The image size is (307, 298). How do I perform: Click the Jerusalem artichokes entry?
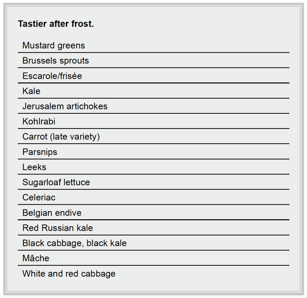[x=65, y=106]
